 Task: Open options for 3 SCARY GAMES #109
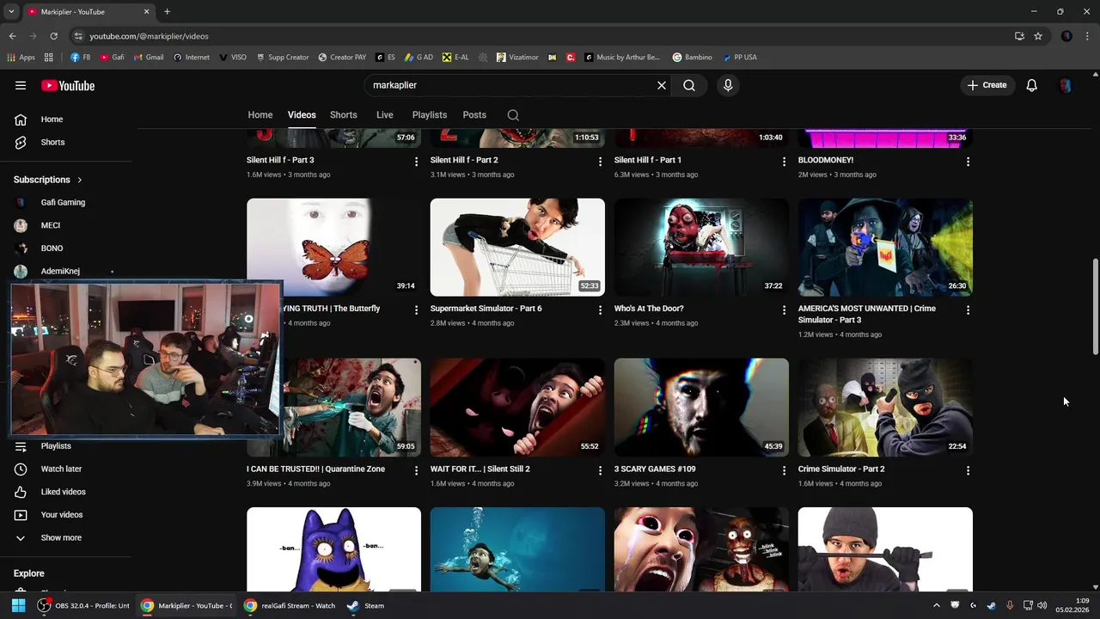[x=784, y=471]
